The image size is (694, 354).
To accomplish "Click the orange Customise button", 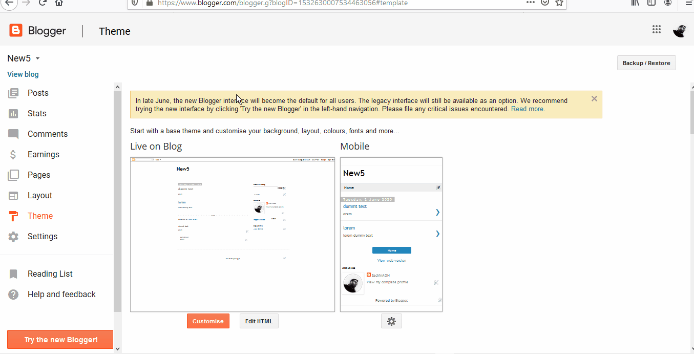I will click(x=208, y=321).
